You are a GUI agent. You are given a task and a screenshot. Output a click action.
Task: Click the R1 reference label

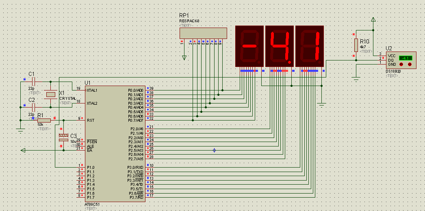coord(40,116)
